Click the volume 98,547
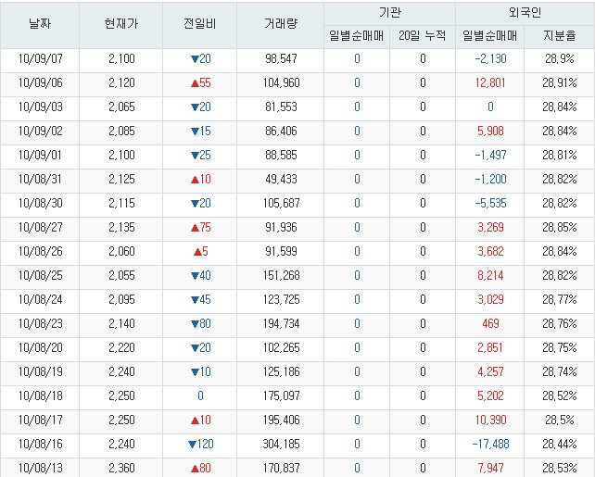 [x=281, y=58]
